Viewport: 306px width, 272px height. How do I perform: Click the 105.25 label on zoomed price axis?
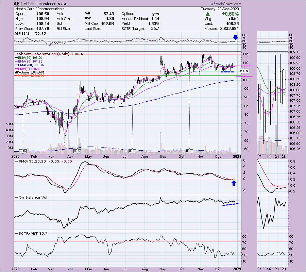coord(295,149)
